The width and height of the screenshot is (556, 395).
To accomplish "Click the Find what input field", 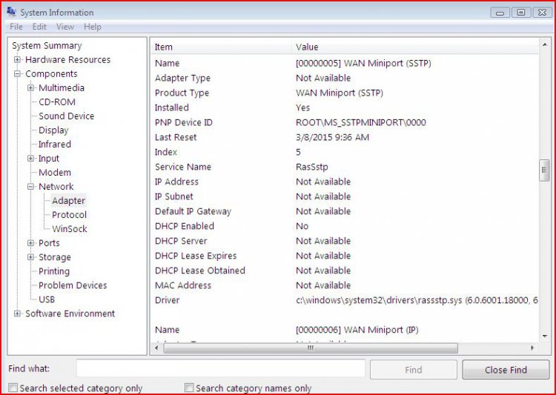I will point(220,369).
